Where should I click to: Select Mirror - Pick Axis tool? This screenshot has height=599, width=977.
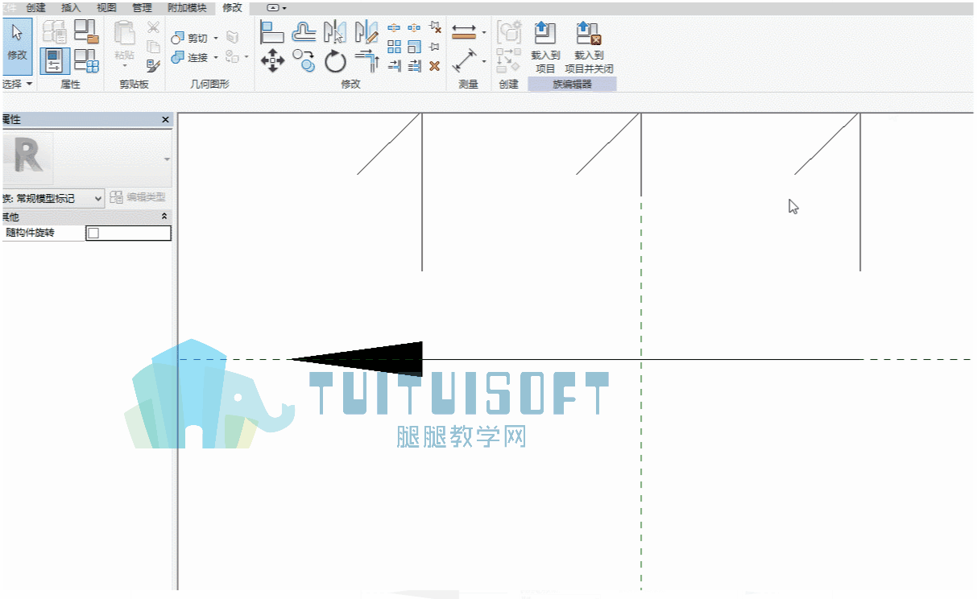334,31
